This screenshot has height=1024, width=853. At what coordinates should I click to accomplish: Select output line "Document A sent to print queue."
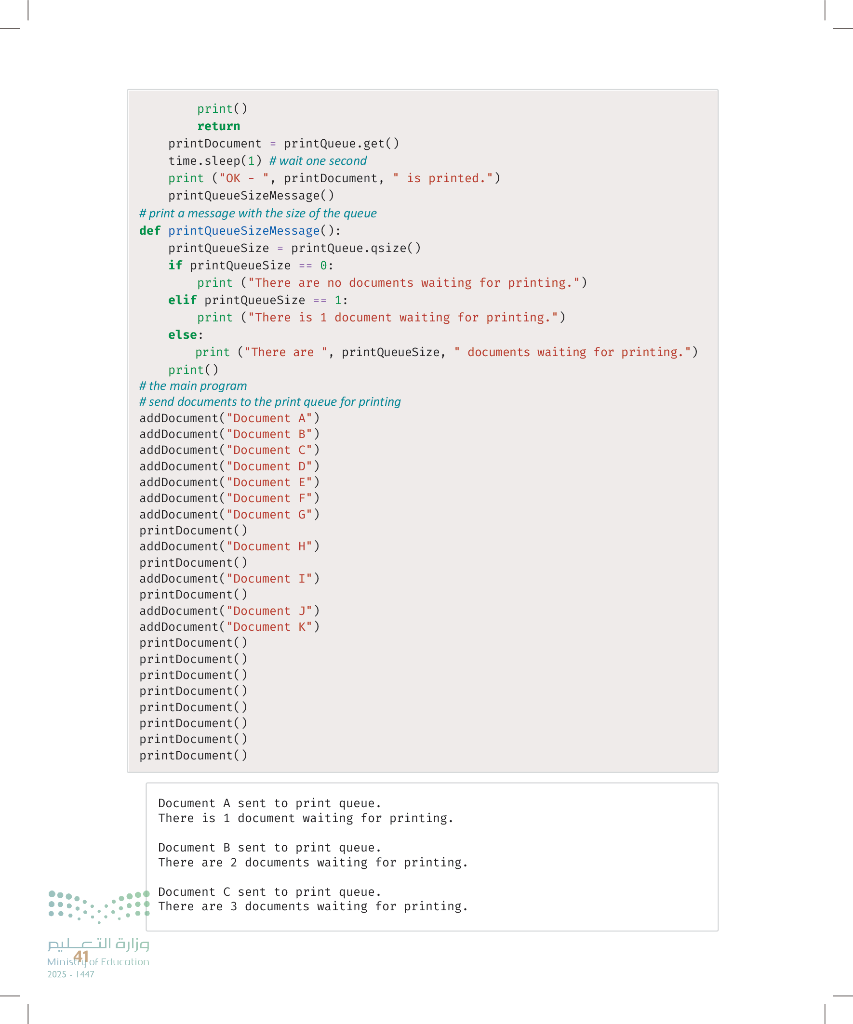click(x=269, y=803)
